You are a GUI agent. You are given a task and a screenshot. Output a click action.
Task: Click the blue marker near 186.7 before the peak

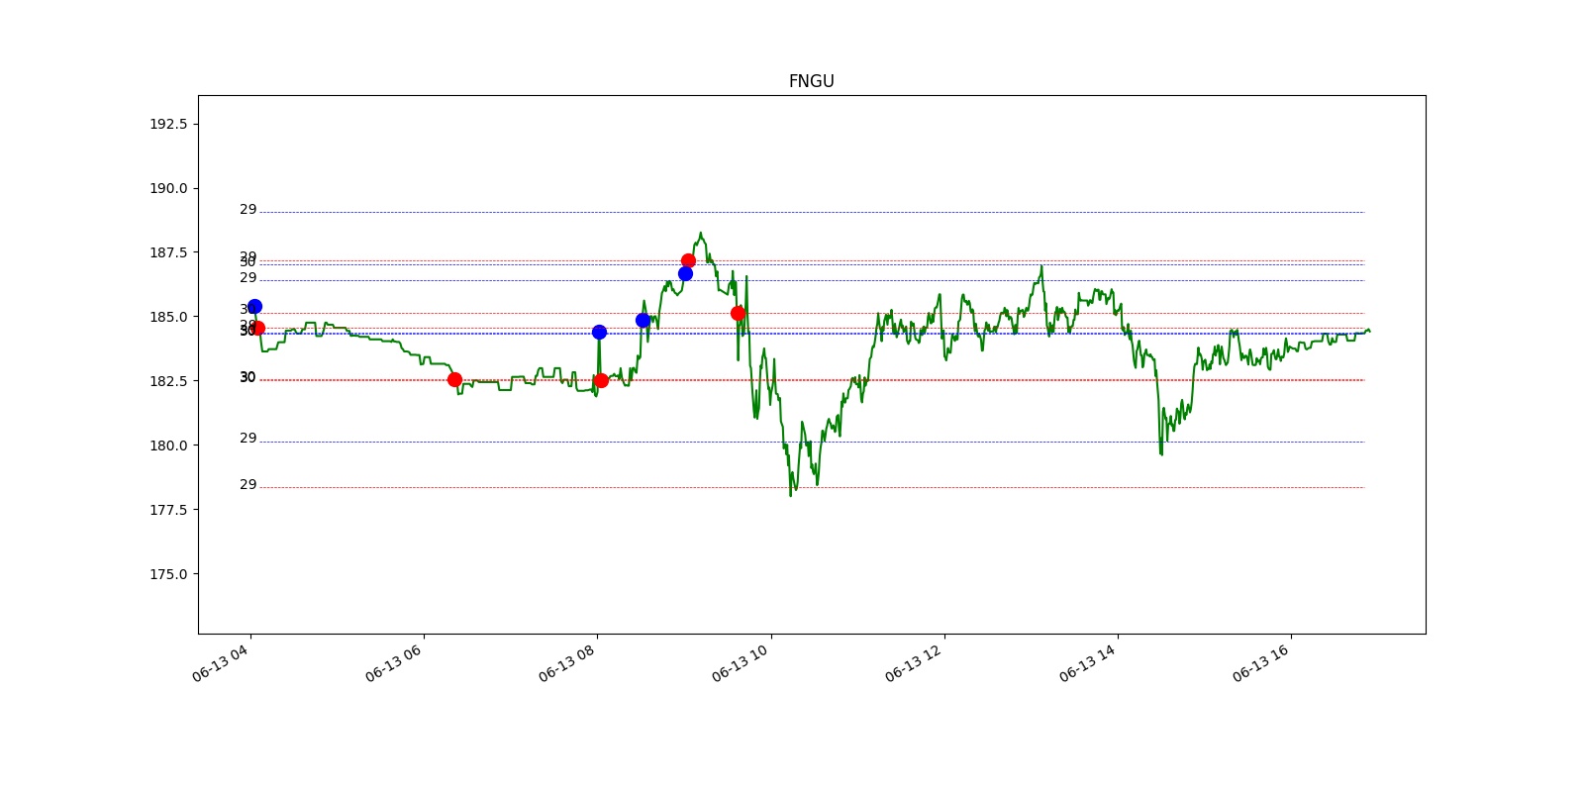tap(685, 273)
